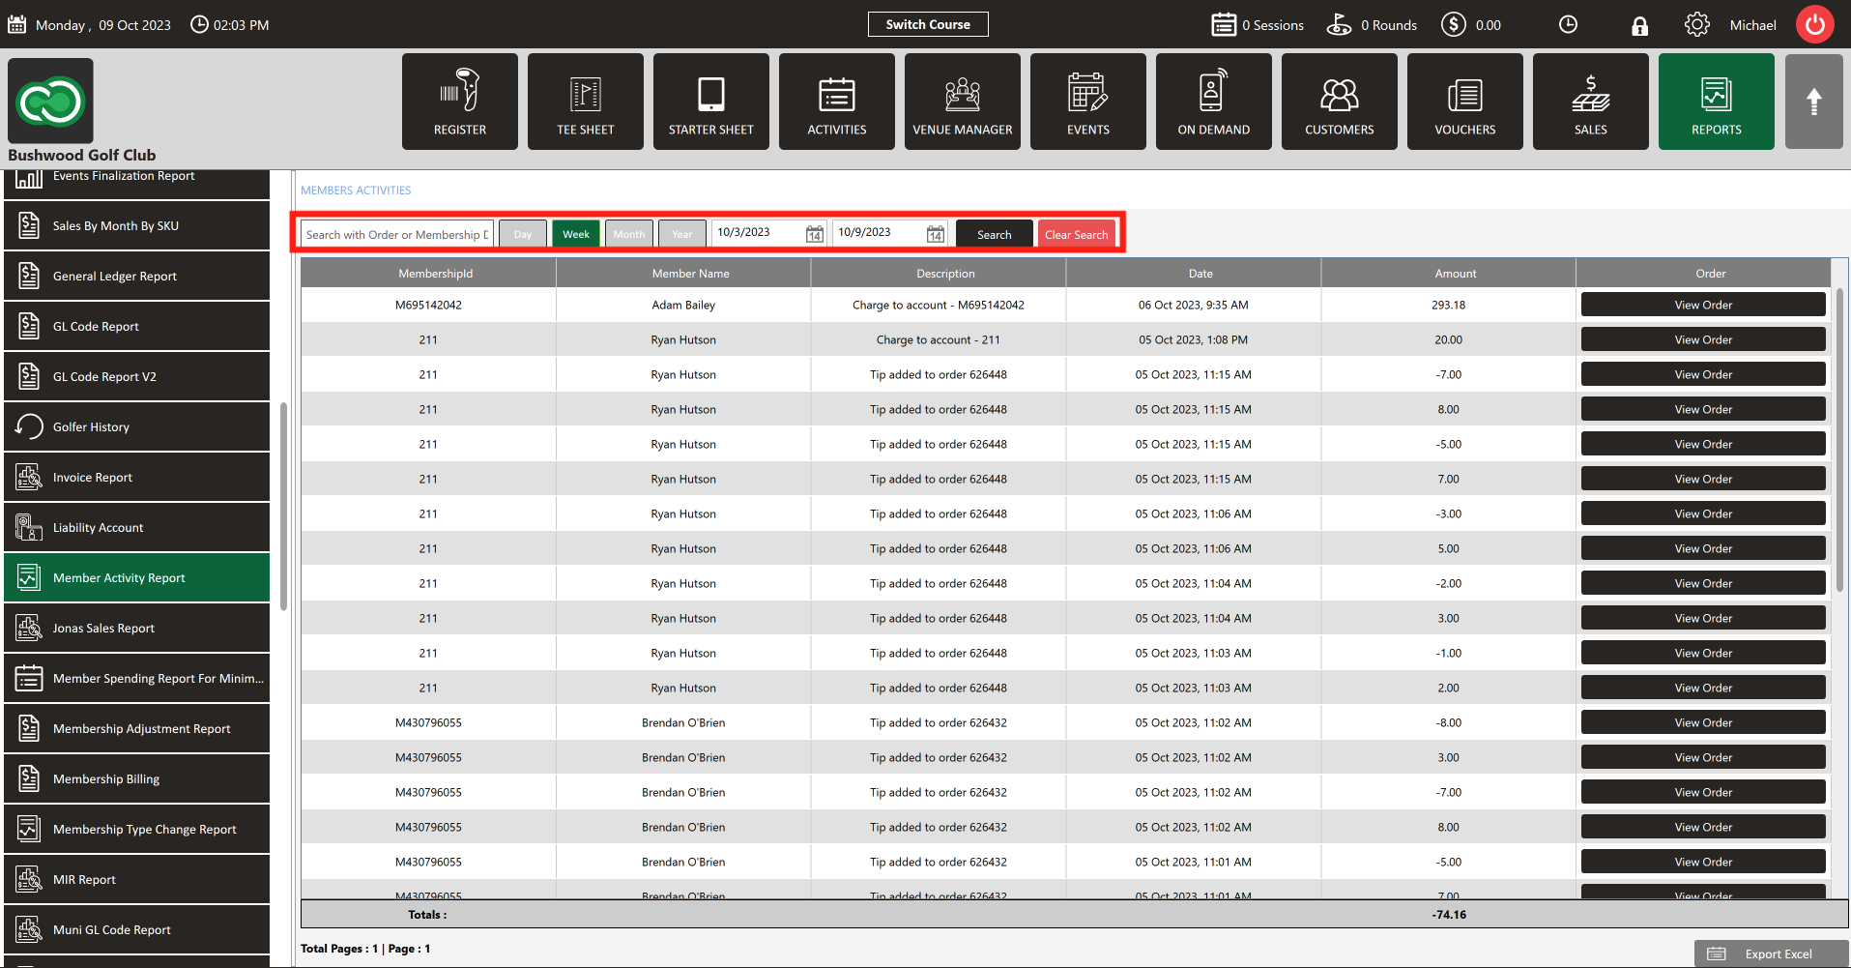1851x968 pixels.
Task: Go to Activities module
Action: coord(837,102)
